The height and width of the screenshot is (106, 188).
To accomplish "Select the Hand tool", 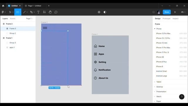I will (50, 12).
